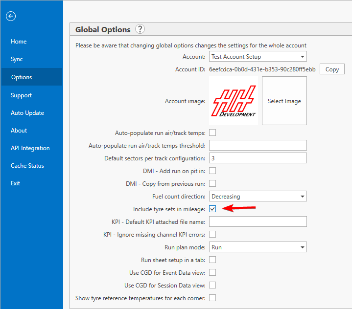
Task: Uncheck Include tyre sets in mileage
Action: click(212, 209)
